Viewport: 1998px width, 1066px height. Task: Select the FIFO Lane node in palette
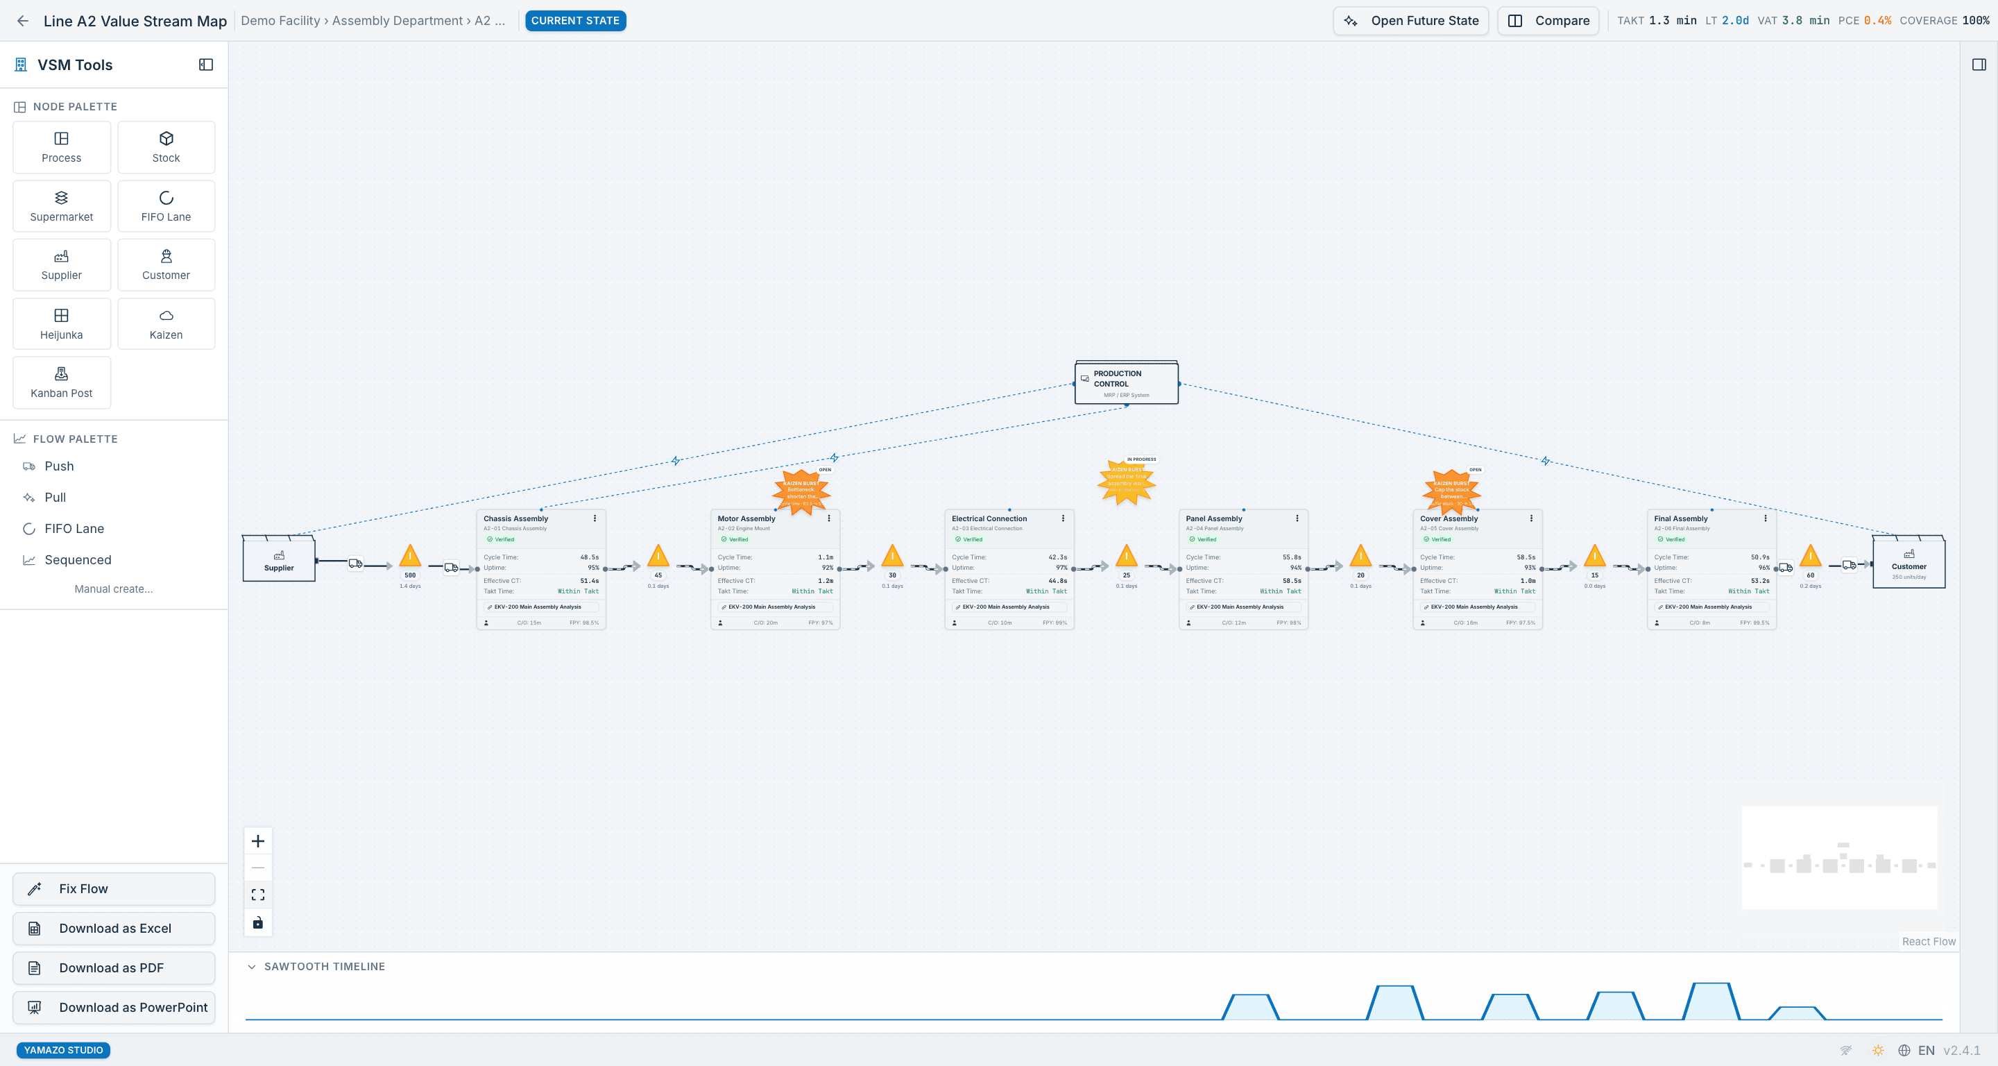(166, 206)
